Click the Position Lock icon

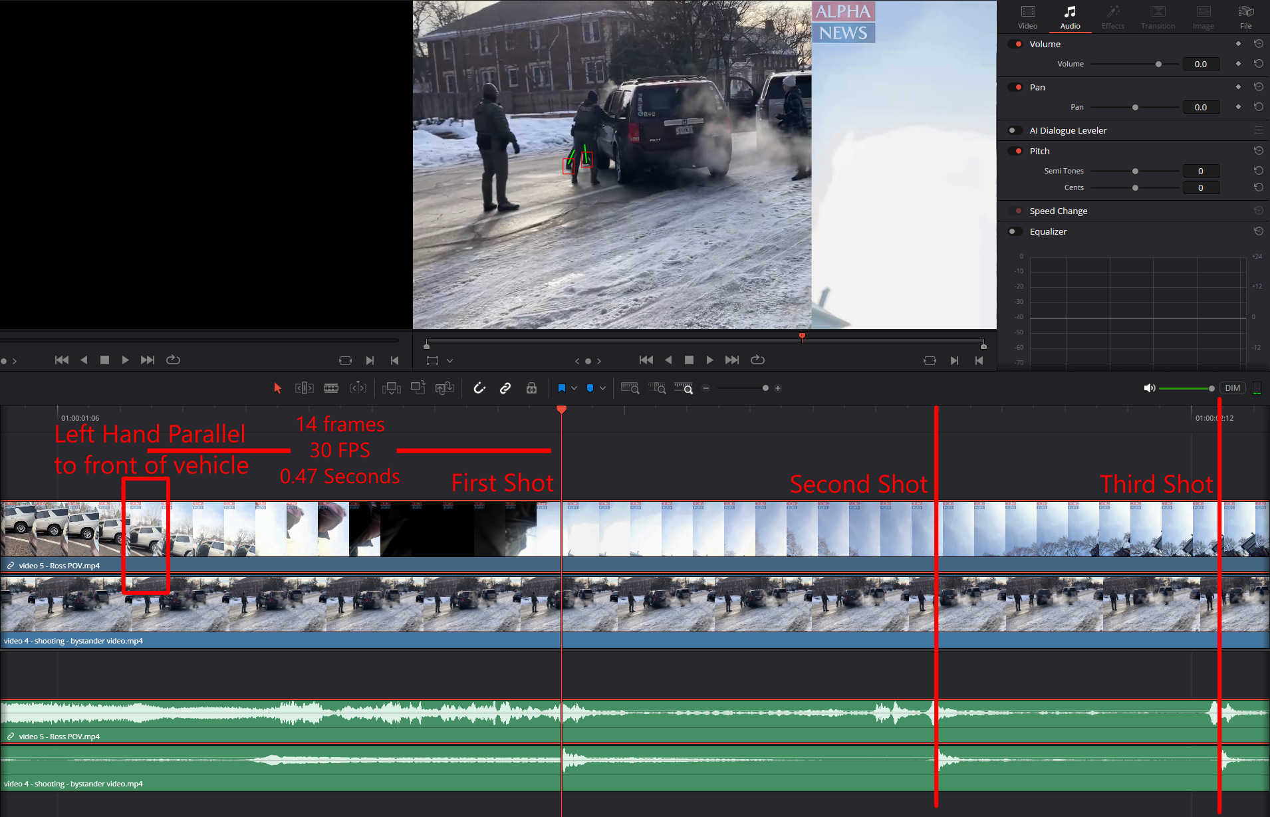[531, 388]
